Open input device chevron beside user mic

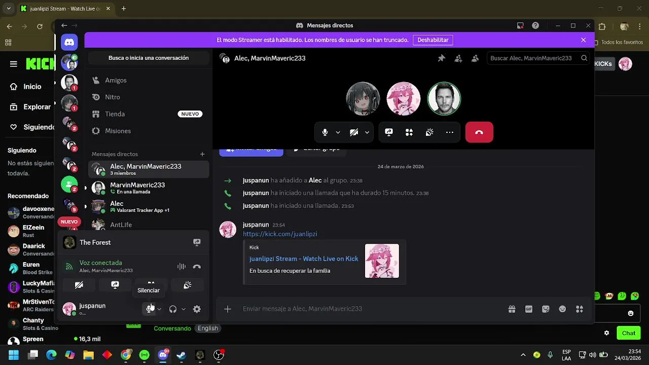(159, 309)
